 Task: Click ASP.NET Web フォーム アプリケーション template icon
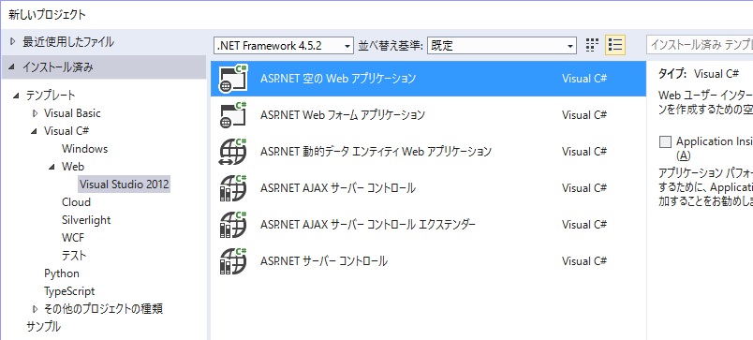tap(233, 115)
